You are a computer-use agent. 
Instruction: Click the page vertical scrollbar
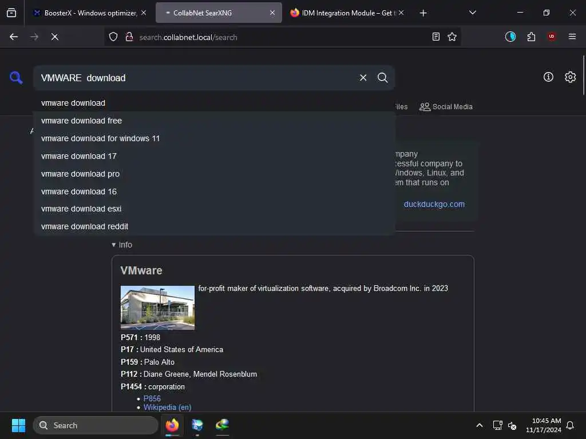pyautogui.click(x=583, y=75)
